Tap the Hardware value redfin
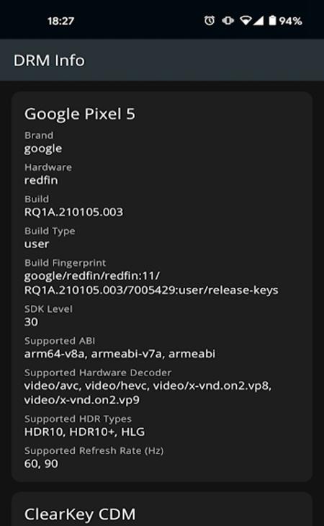 41,180
